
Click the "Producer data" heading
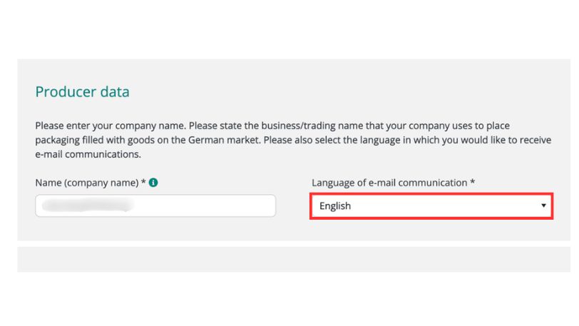click(x=82, y=92)
